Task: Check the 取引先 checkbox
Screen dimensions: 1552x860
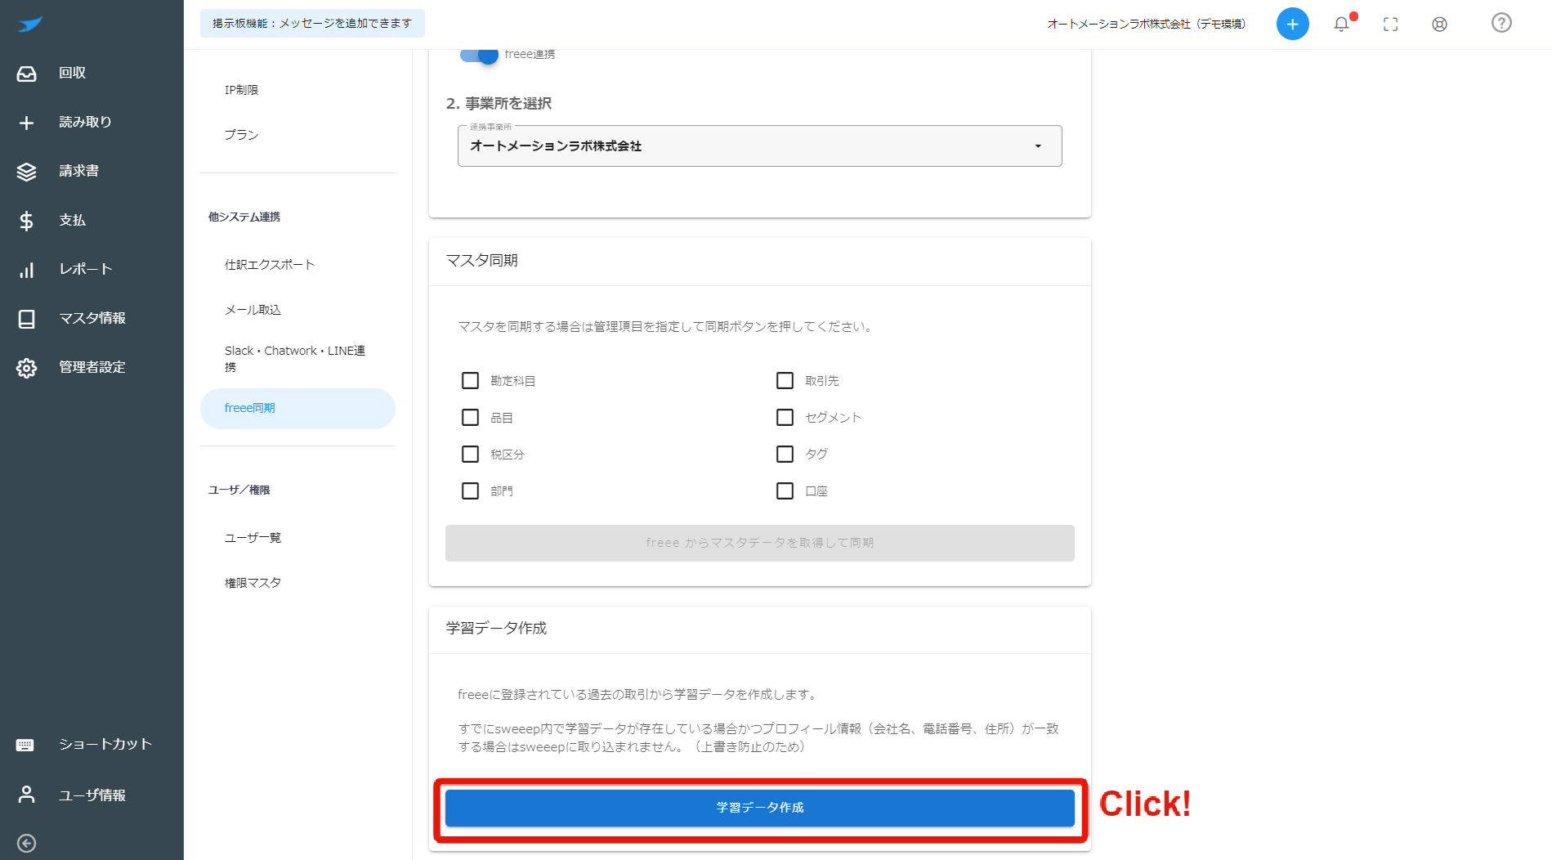Action: point(785,380)
